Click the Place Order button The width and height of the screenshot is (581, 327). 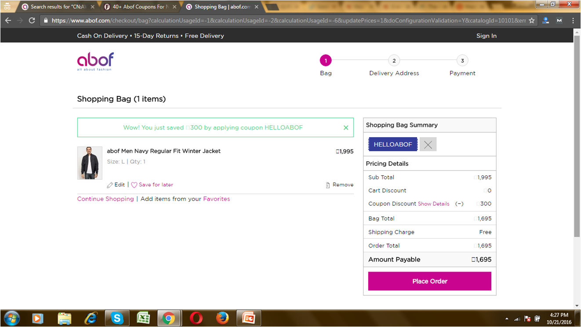(430, 281)
